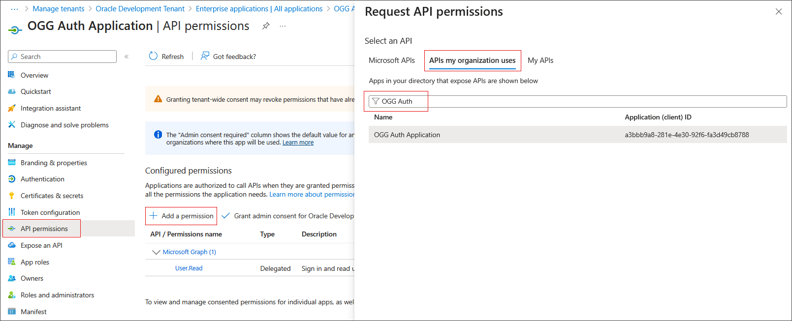Open the Got feedback icon

[205, 57]
